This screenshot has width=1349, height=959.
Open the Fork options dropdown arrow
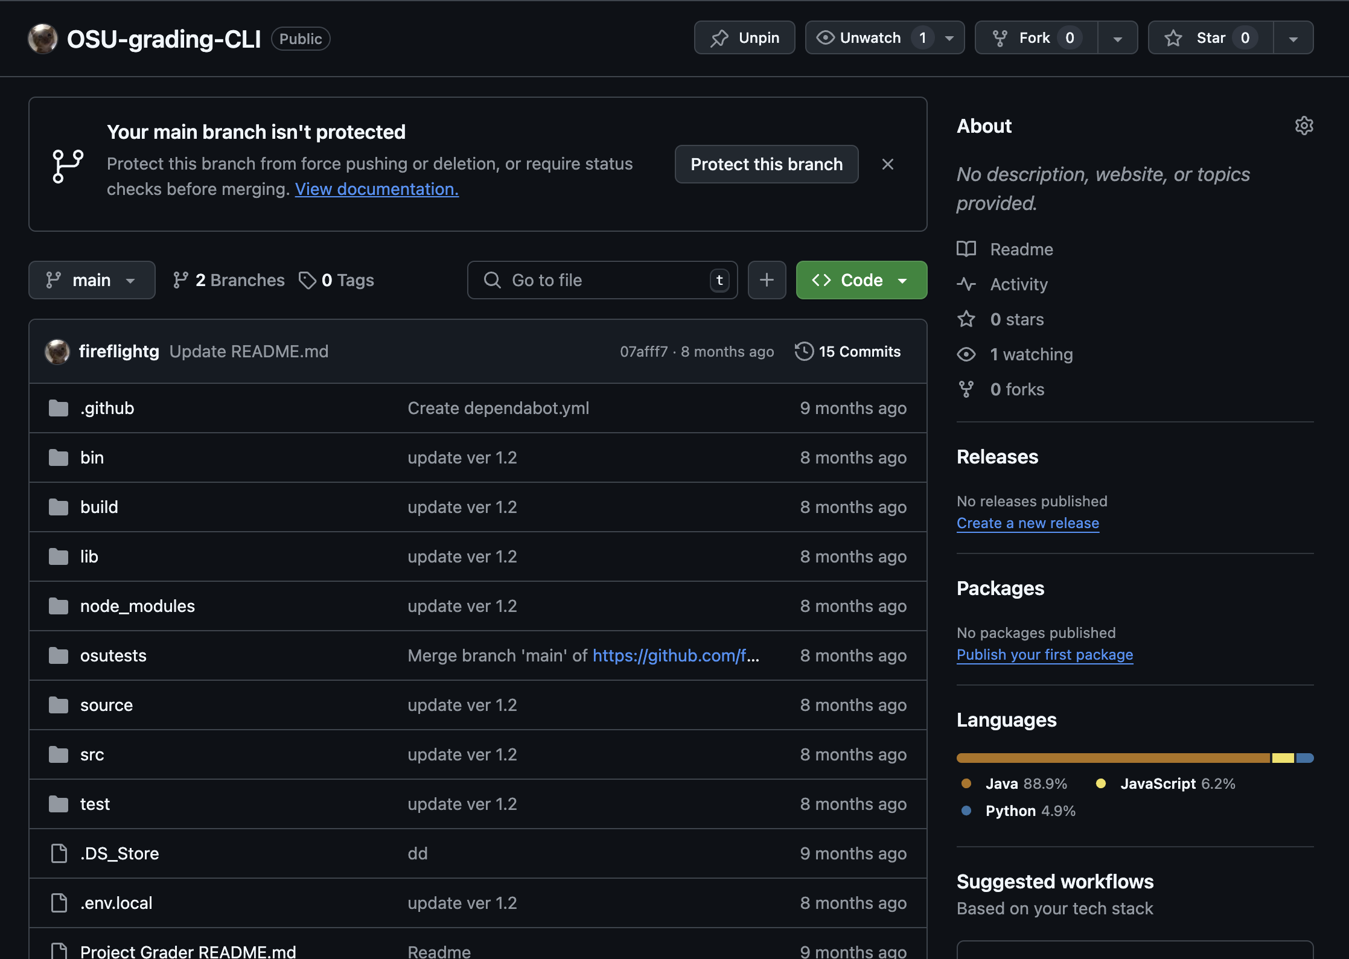[1117, 38]
